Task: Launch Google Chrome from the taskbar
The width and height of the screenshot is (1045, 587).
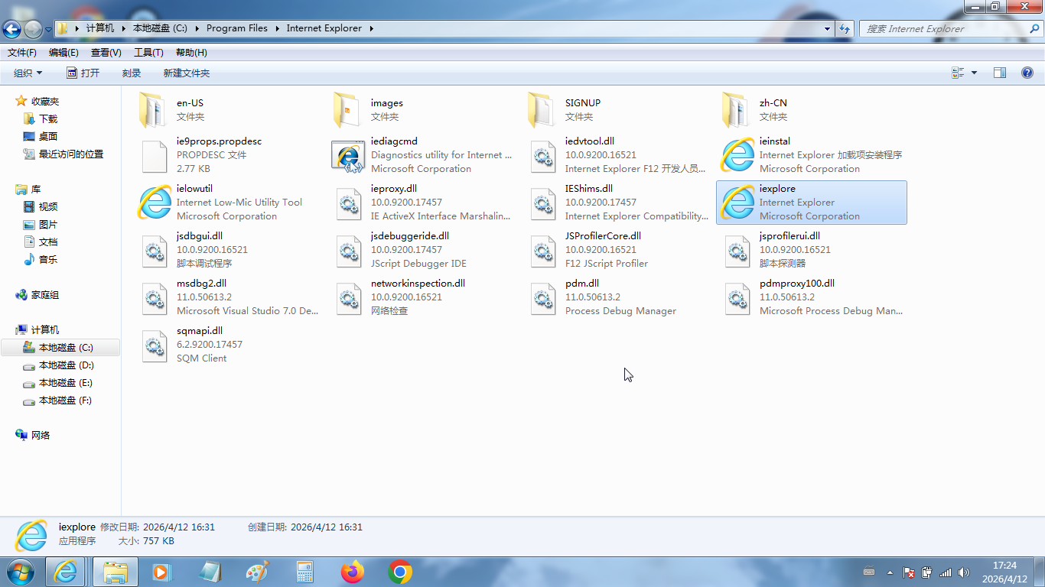Action: [400, 572]
